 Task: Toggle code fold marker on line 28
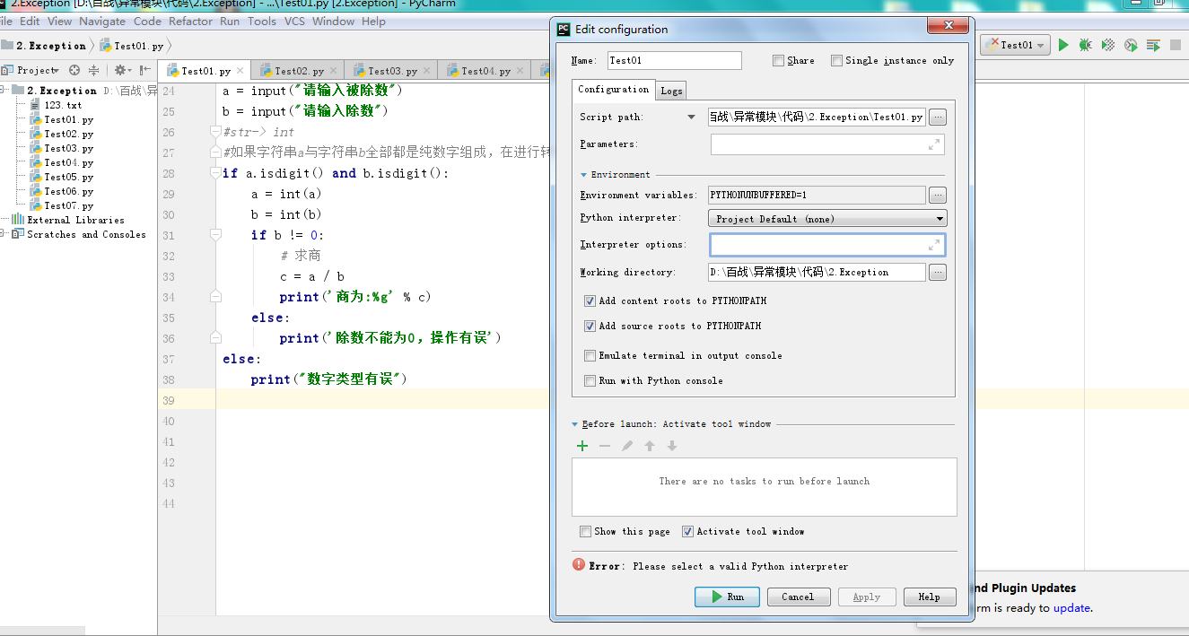215,173
